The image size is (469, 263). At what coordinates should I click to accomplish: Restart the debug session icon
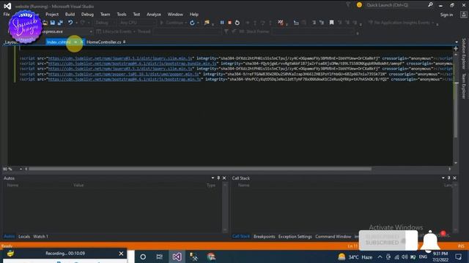[x=237, y=23]
